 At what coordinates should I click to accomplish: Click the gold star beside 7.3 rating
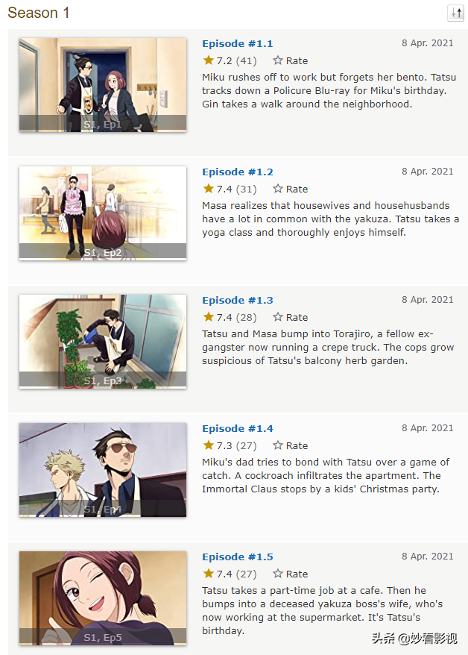click(x=209, y=445)
